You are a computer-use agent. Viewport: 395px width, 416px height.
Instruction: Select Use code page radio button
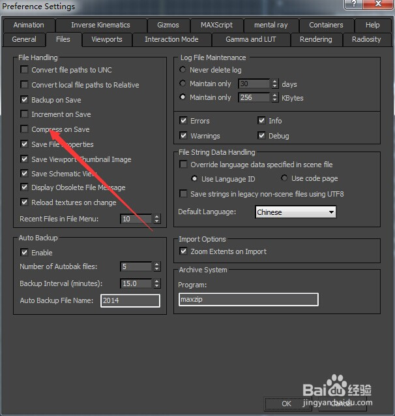(x=284, y=178)
